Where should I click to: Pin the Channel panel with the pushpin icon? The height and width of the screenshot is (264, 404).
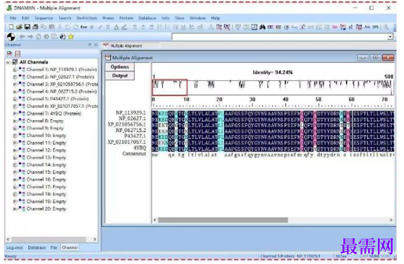(90, 45)
